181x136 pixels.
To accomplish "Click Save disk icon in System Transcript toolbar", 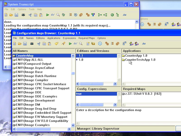I will 16,15.
